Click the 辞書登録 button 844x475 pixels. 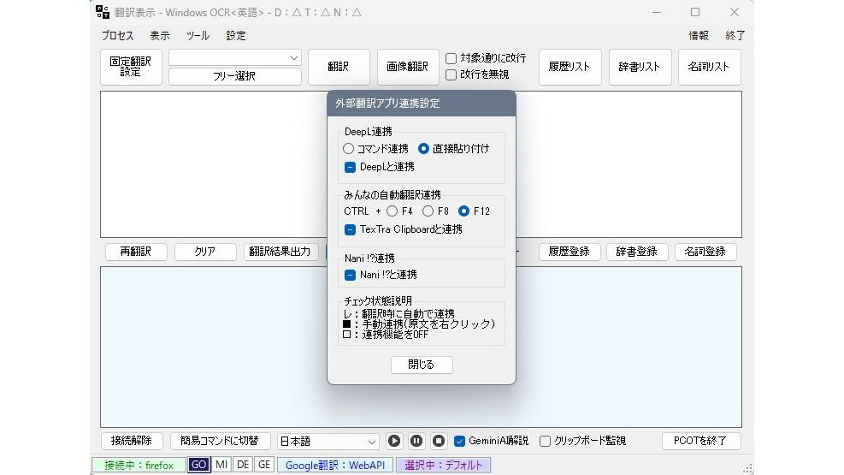(x=637, y=252)
